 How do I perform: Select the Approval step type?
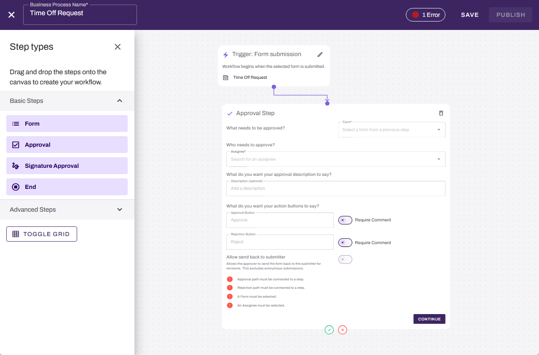click(67, 145)
